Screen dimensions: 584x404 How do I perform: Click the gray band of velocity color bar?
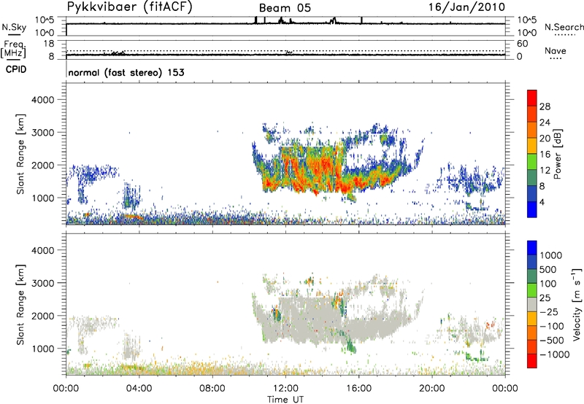coord(532,305)
